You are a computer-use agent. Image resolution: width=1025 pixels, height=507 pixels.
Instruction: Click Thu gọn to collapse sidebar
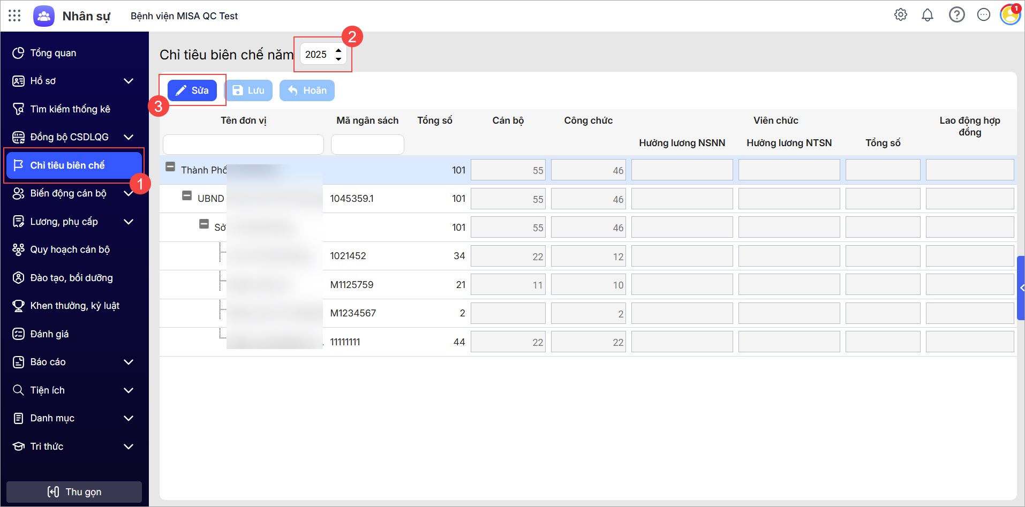pyautogui.click(x=74, y=491)
